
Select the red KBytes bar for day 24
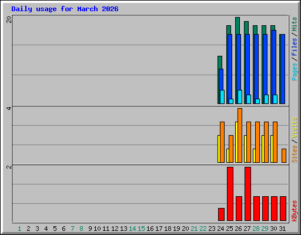[x=221, y=214]
